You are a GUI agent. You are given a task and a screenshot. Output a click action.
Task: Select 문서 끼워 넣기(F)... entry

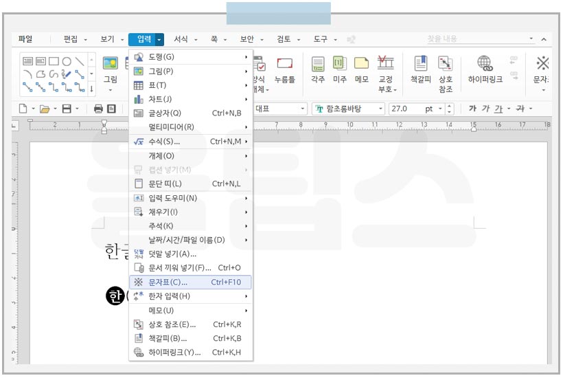tap(190, 267)
